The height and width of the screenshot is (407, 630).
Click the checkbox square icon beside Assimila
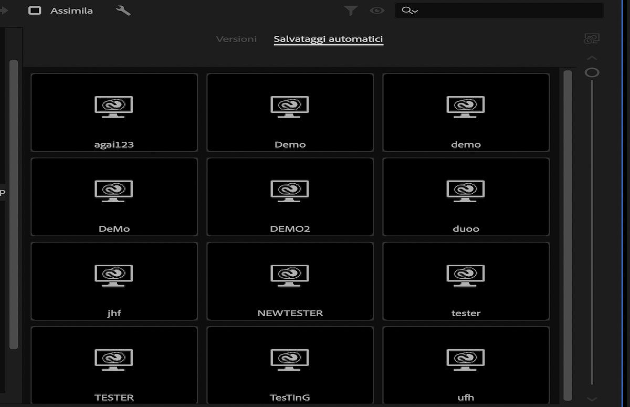click(x=35, y=11)
